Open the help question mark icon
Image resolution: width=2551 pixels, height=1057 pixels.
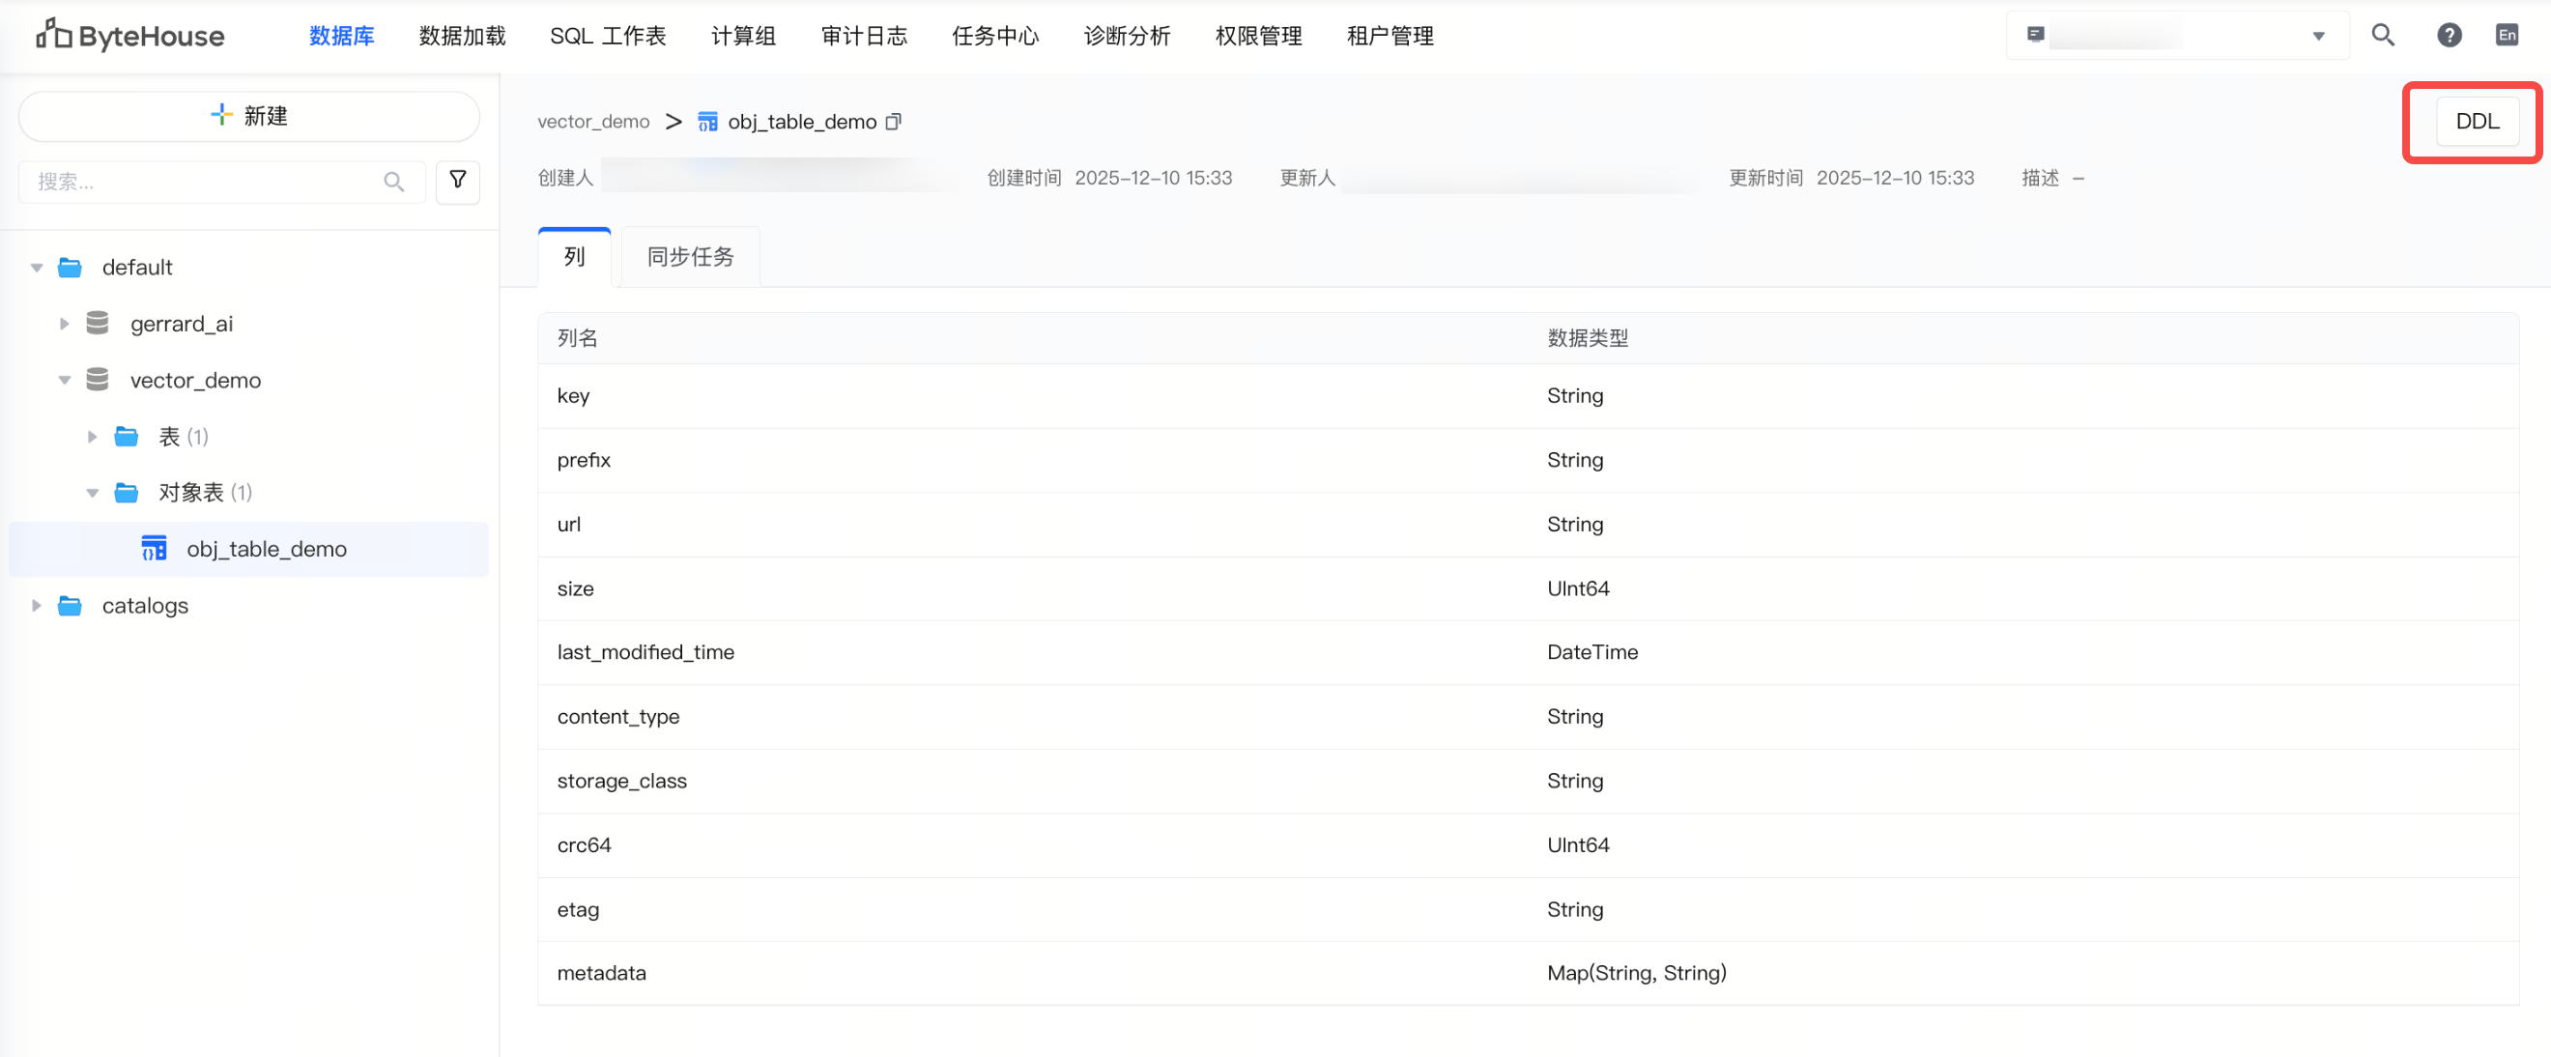pyautogui.click(x=2448, y=36)
